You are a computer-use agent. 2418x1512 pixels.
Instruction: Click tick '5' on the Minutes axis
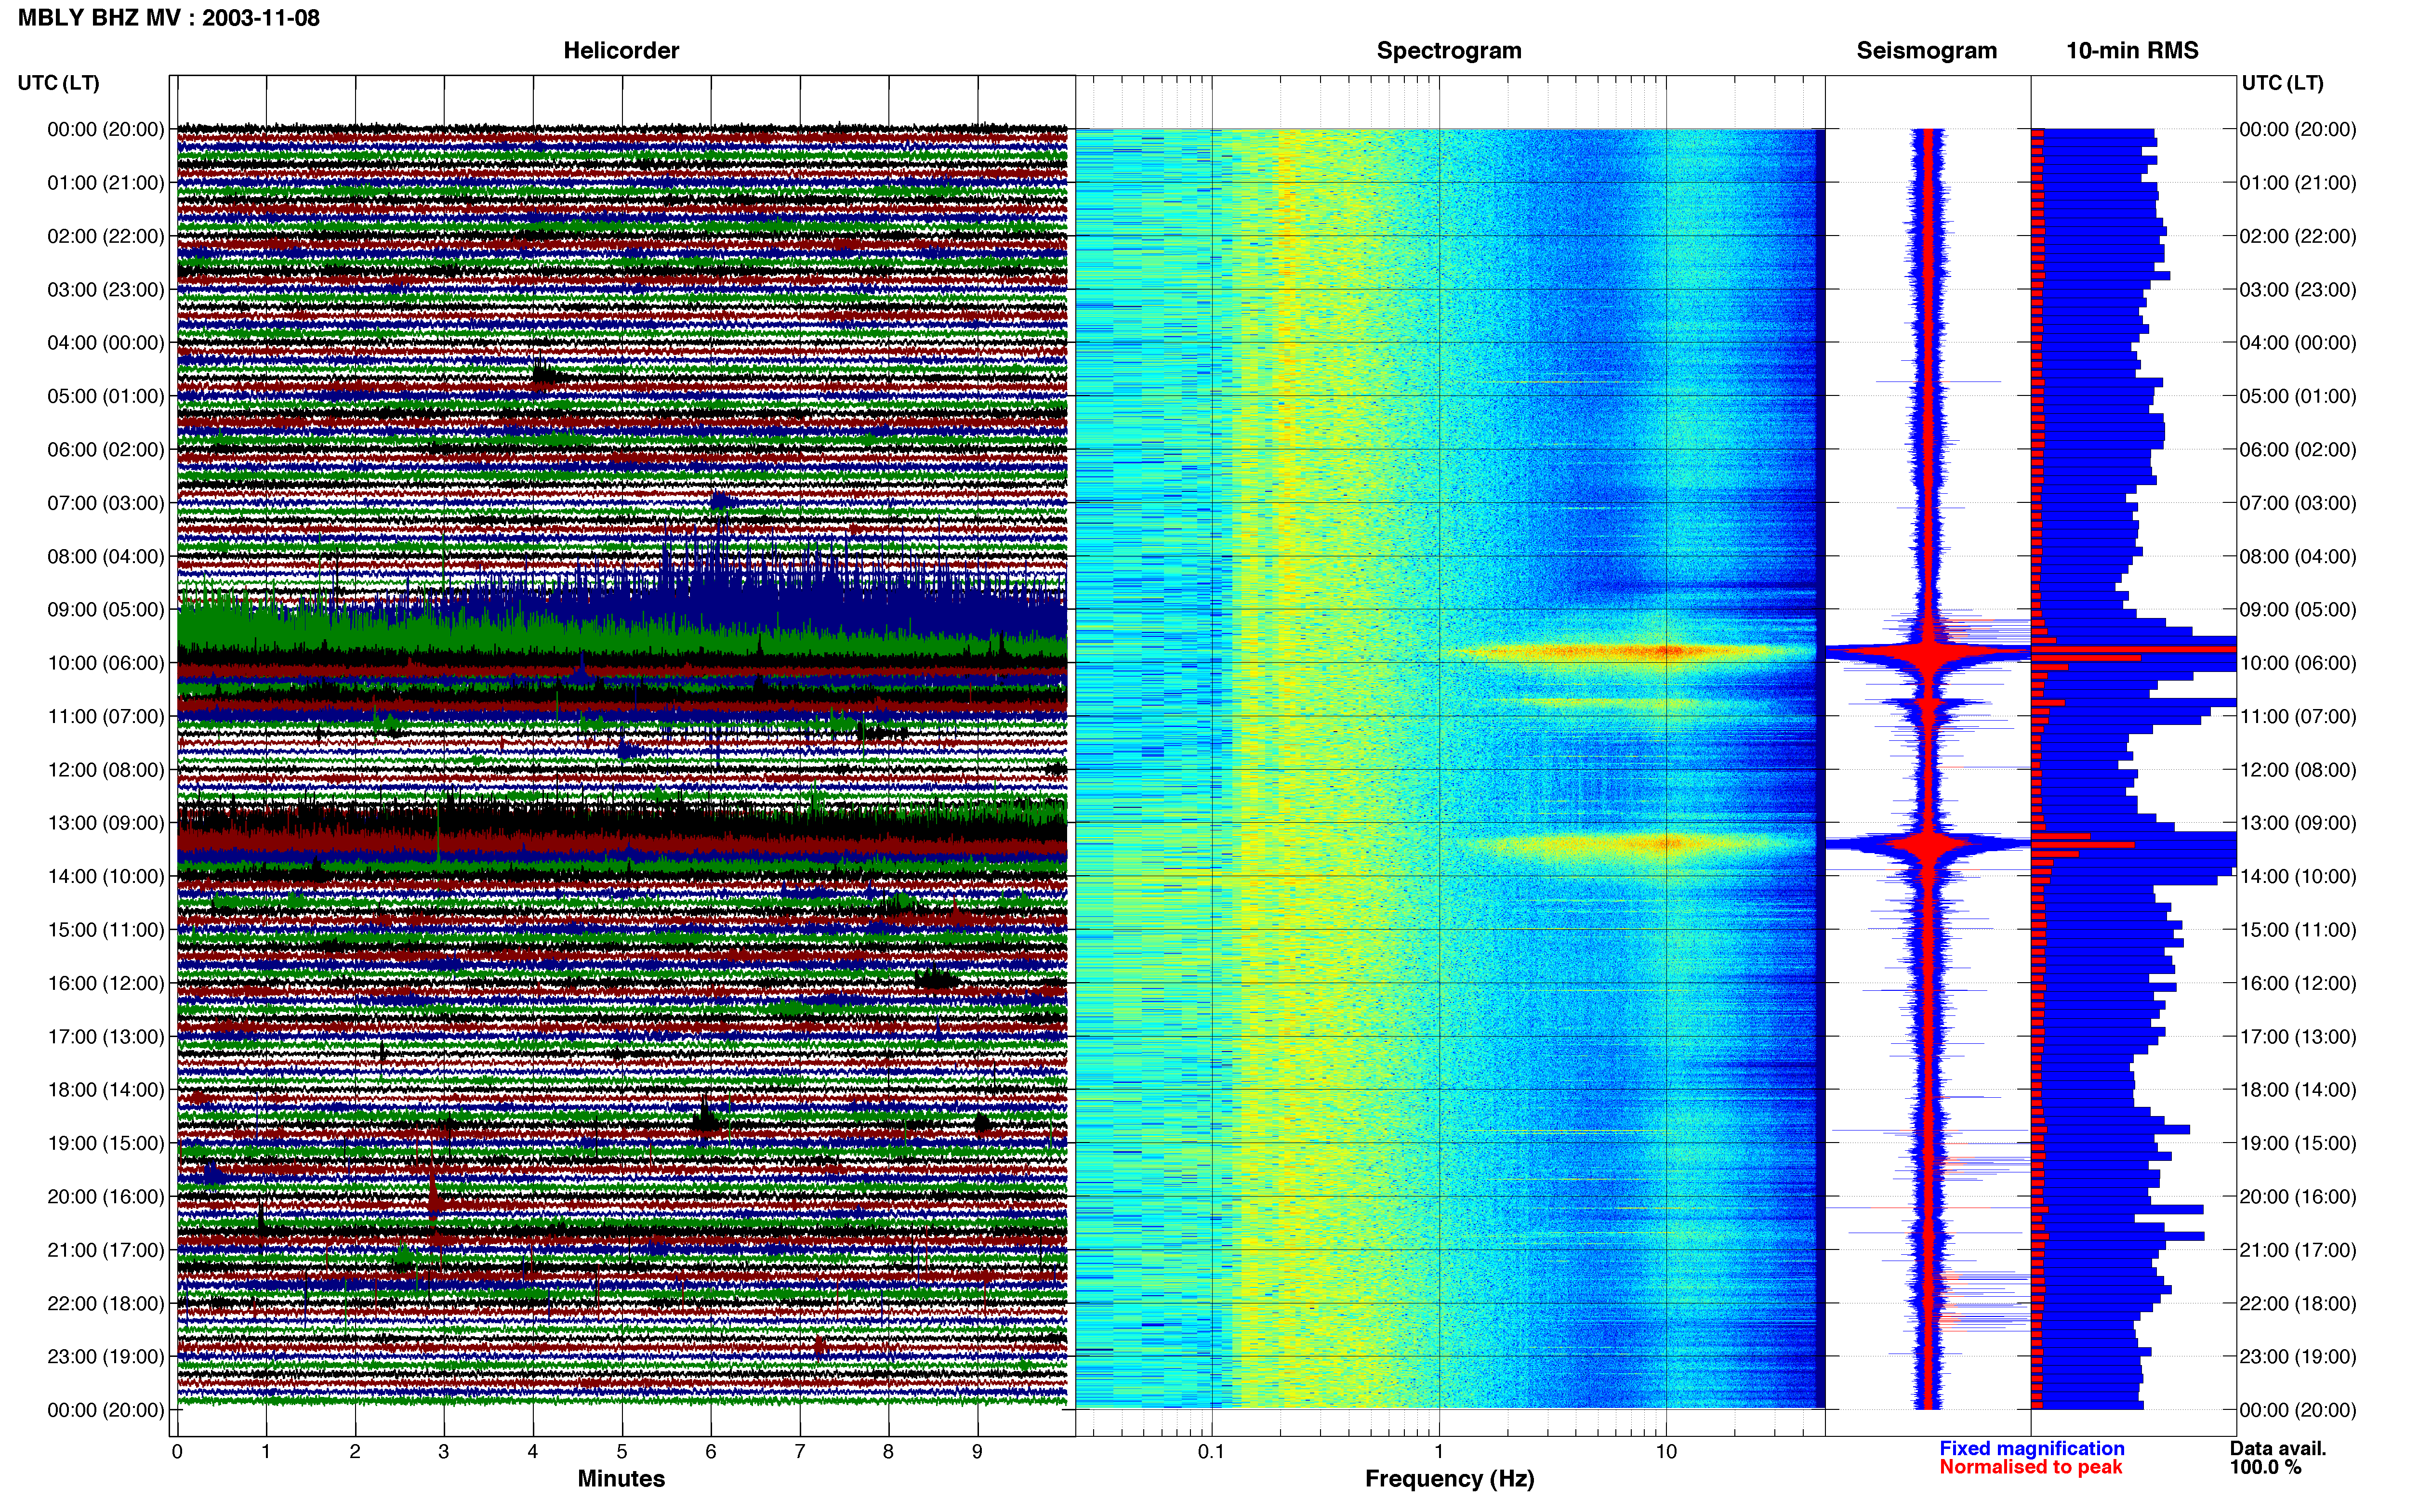(622, 1452)
